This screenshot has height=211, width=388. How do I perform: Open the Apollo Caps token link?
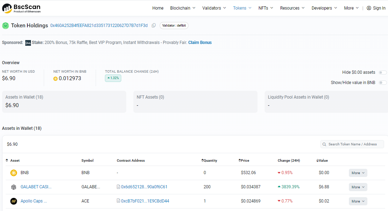pyautogui.click(x=34, y=201)
